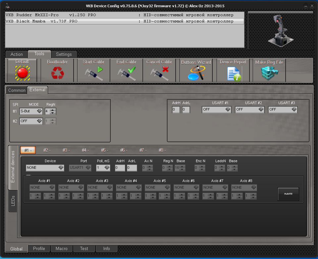This screenshot has height=259, width=318.
Task: Switch to the Action tab
Action: pyautogui.click(x=17, y=54)
